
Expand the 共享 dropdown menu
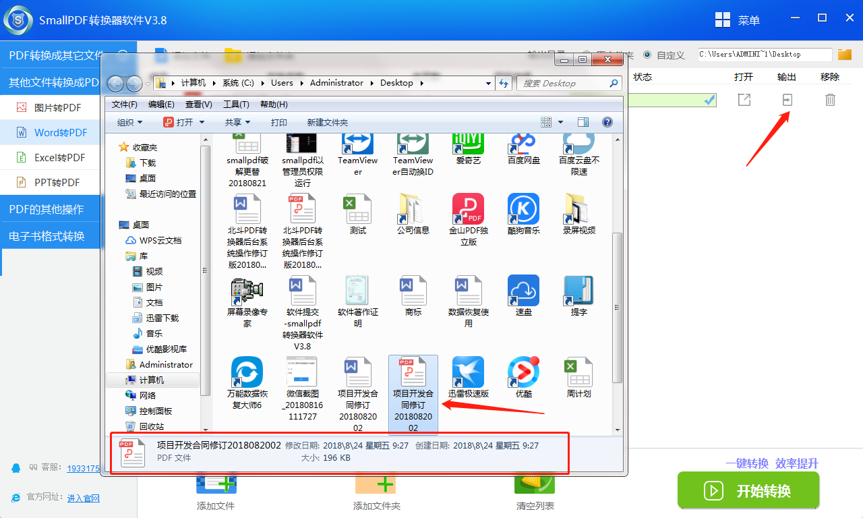[x=237, y=122]
